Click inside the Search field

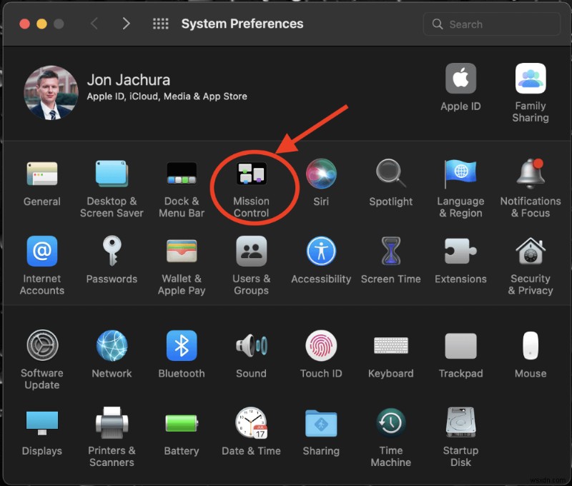tap(492, 24)
